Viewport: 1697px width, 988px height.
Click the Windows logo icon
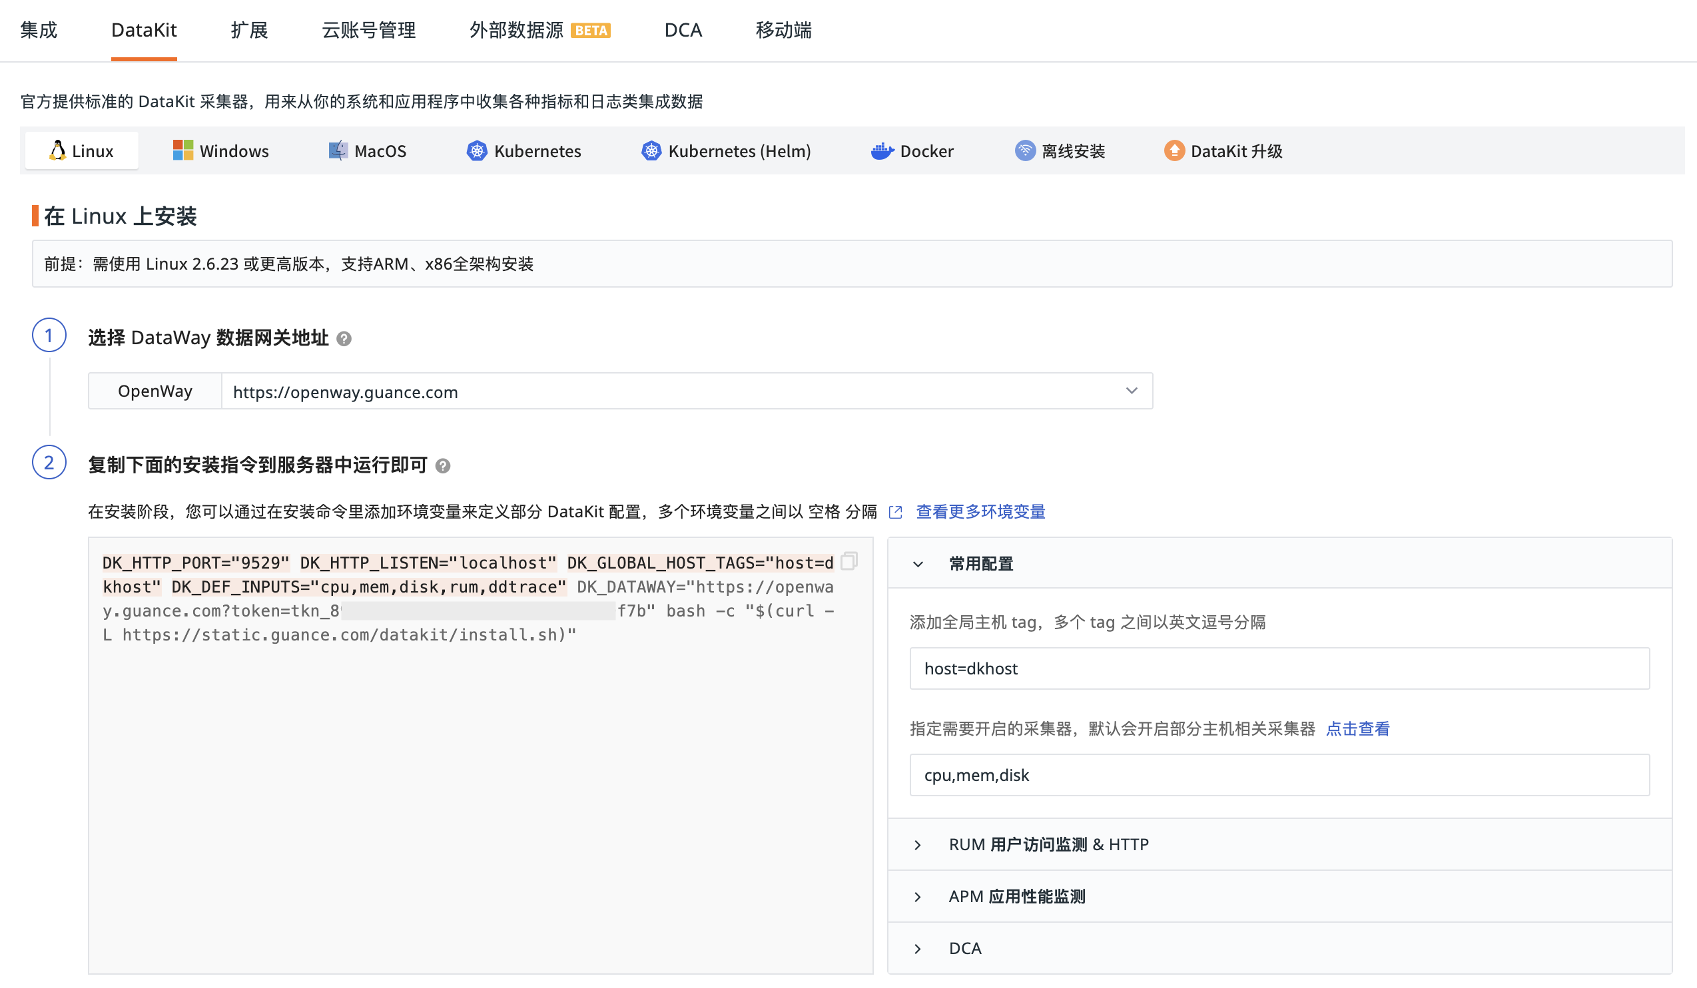(x=182, y=150)
